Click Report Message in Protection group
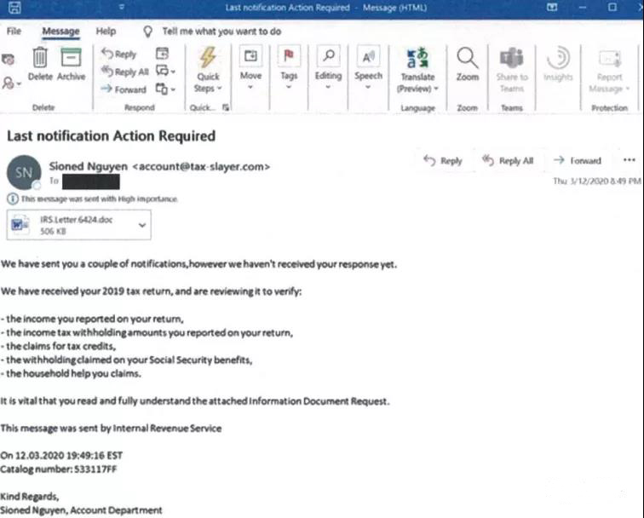644x518 pixels. [609, 66]
